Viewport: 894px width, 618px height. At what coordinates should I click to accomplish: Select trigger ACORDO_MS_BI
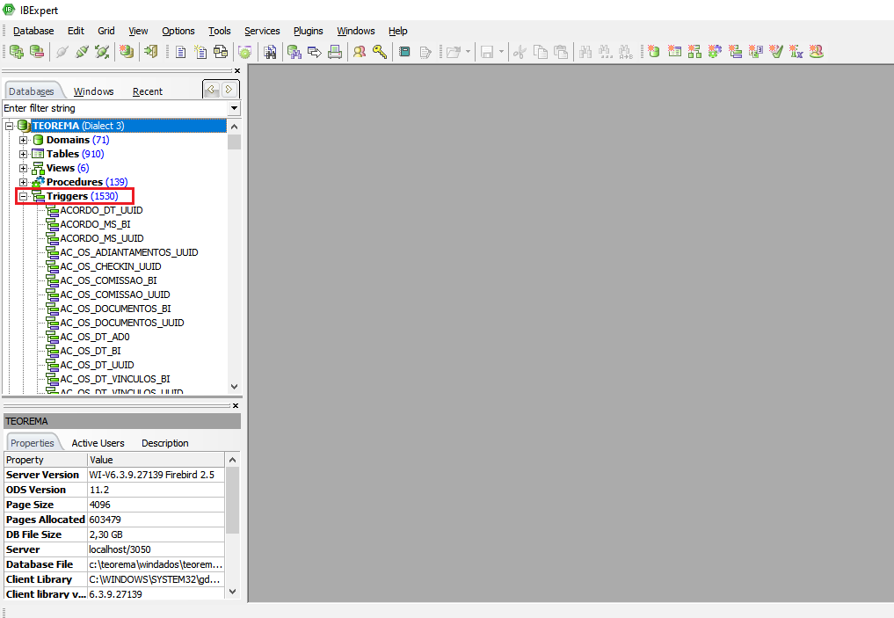pyautogui.click(x=95, y=225)
